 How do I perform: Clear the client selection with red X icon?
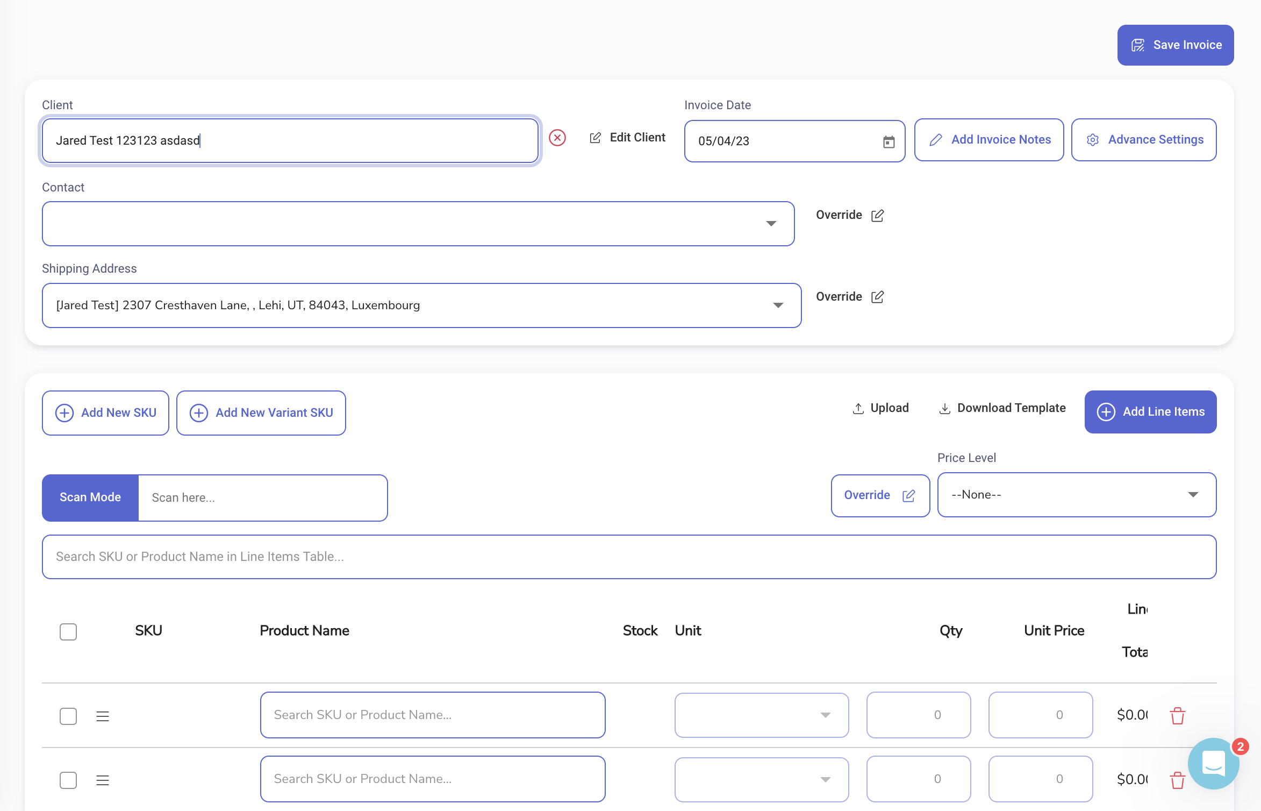557,138
